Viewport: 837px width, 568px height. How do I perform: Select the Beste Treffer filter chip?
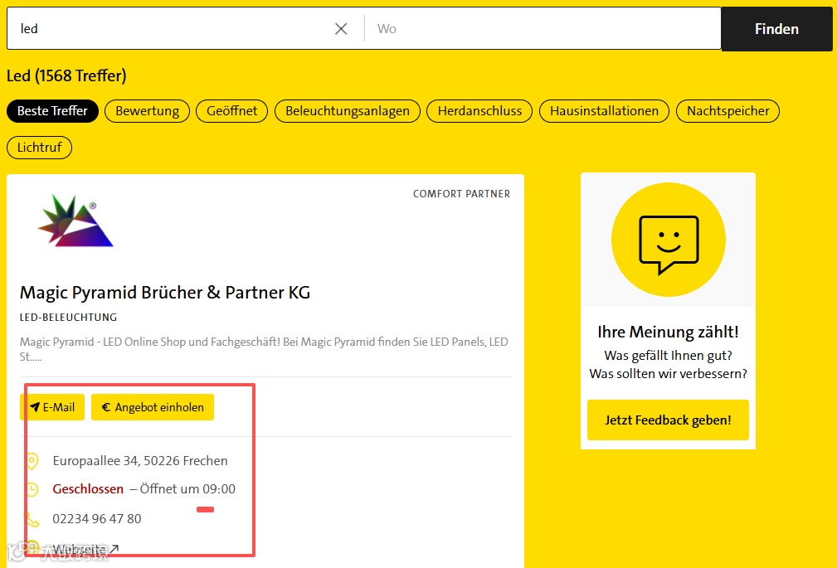click(x=52, y=111)
